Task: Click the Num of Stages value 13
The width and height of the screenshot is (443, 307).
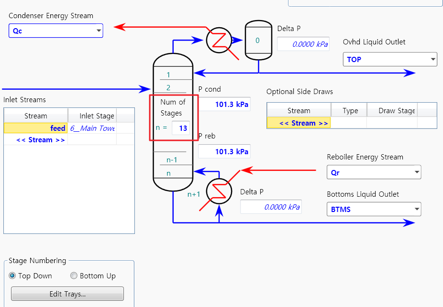Action: coord(181,128)
